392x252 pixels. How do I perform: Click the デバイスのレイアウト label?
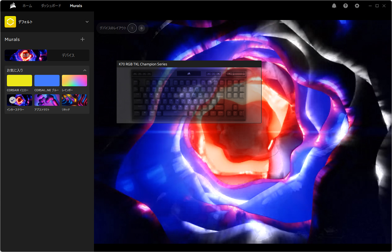(113, 28)
